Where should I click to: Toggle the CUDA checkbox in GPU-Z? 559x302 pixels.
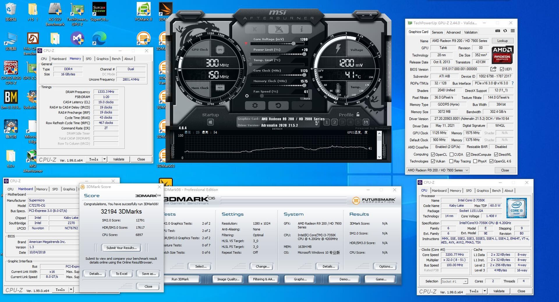pyautogui.click(x=452, y=154)
